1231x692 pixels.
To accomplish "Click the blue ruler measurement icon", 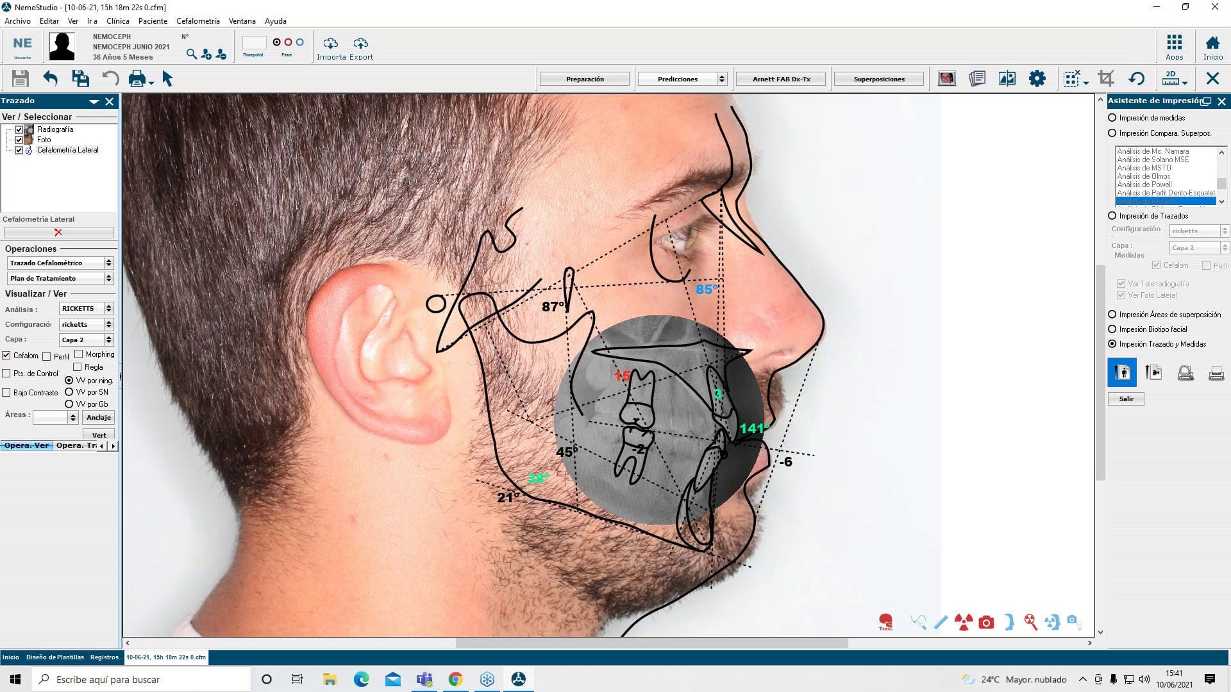I will tap(941, 622).
